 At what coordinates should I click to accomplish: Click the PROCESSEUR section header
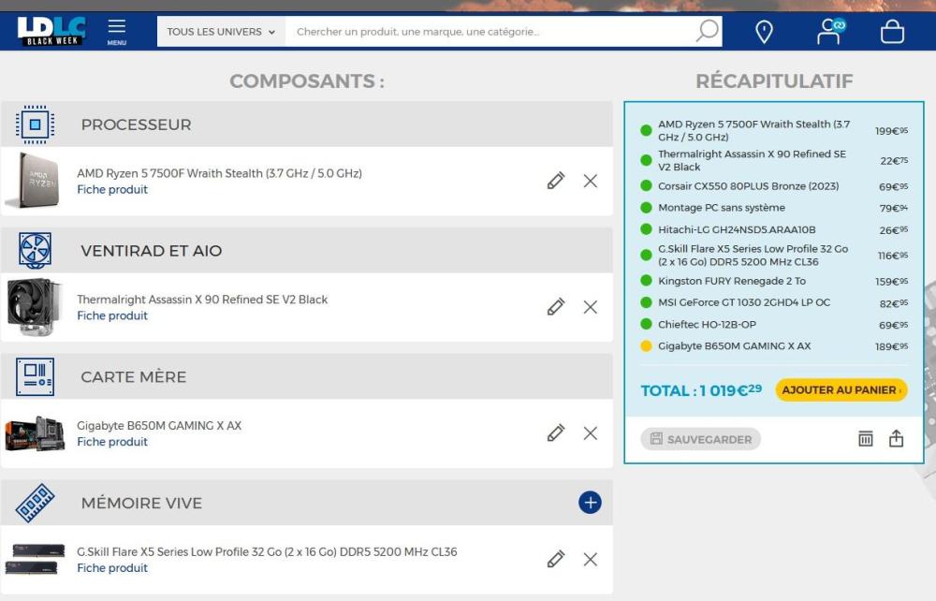[x=307, y=125]
